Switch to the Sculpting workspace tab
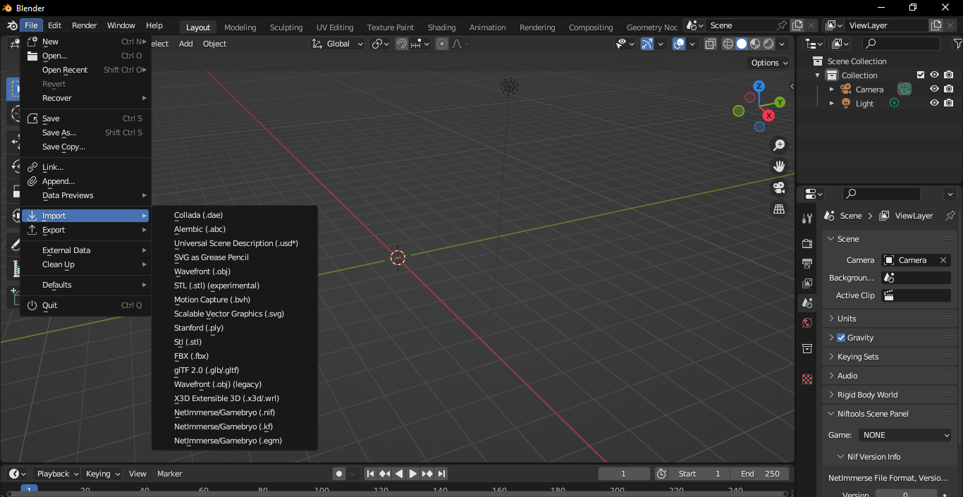963x497 pixels. 286,27
